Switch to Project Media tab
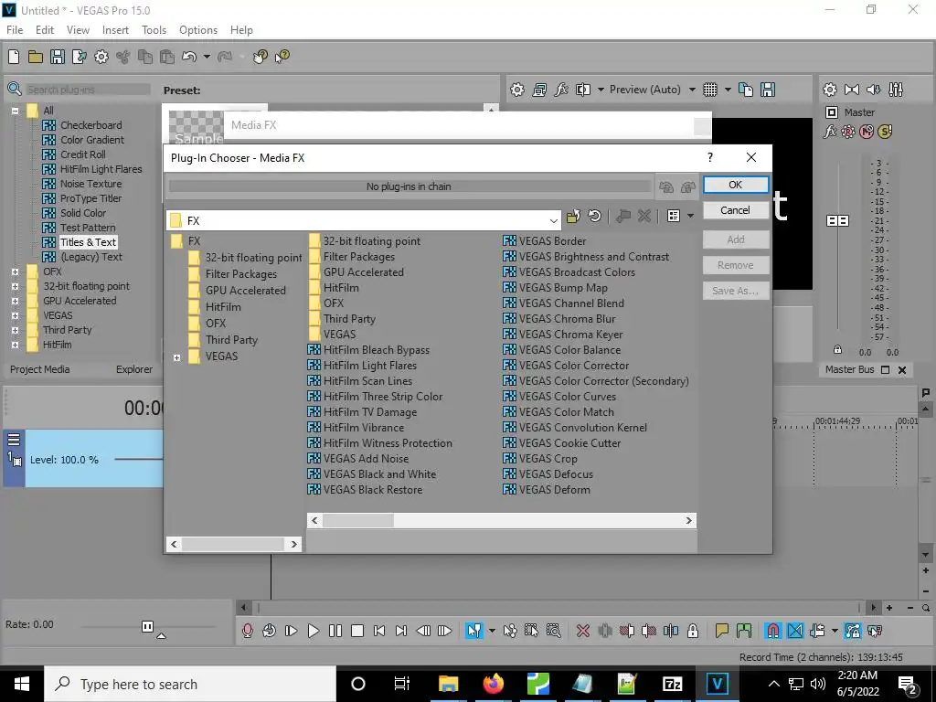This screenshot has height=702, width=936. click(x=40, y=369)
